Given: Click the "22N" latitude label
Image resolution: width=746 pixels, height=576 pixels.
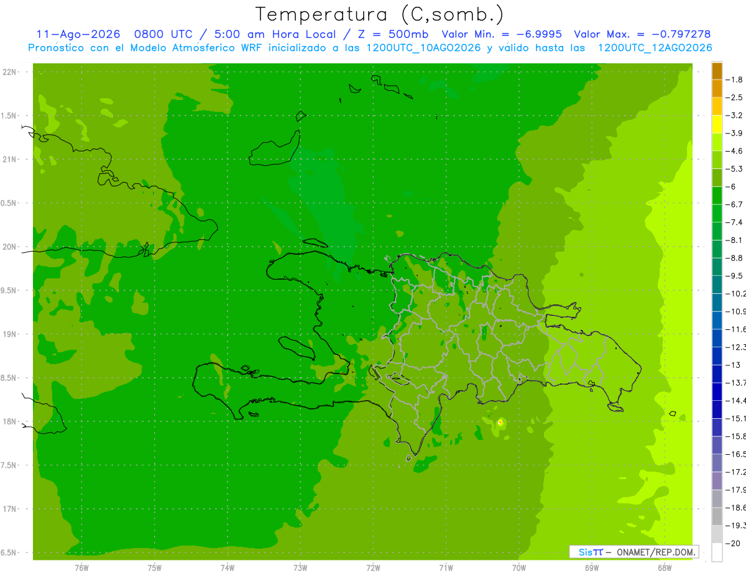Looking at the screenshot, I should 9,72.
